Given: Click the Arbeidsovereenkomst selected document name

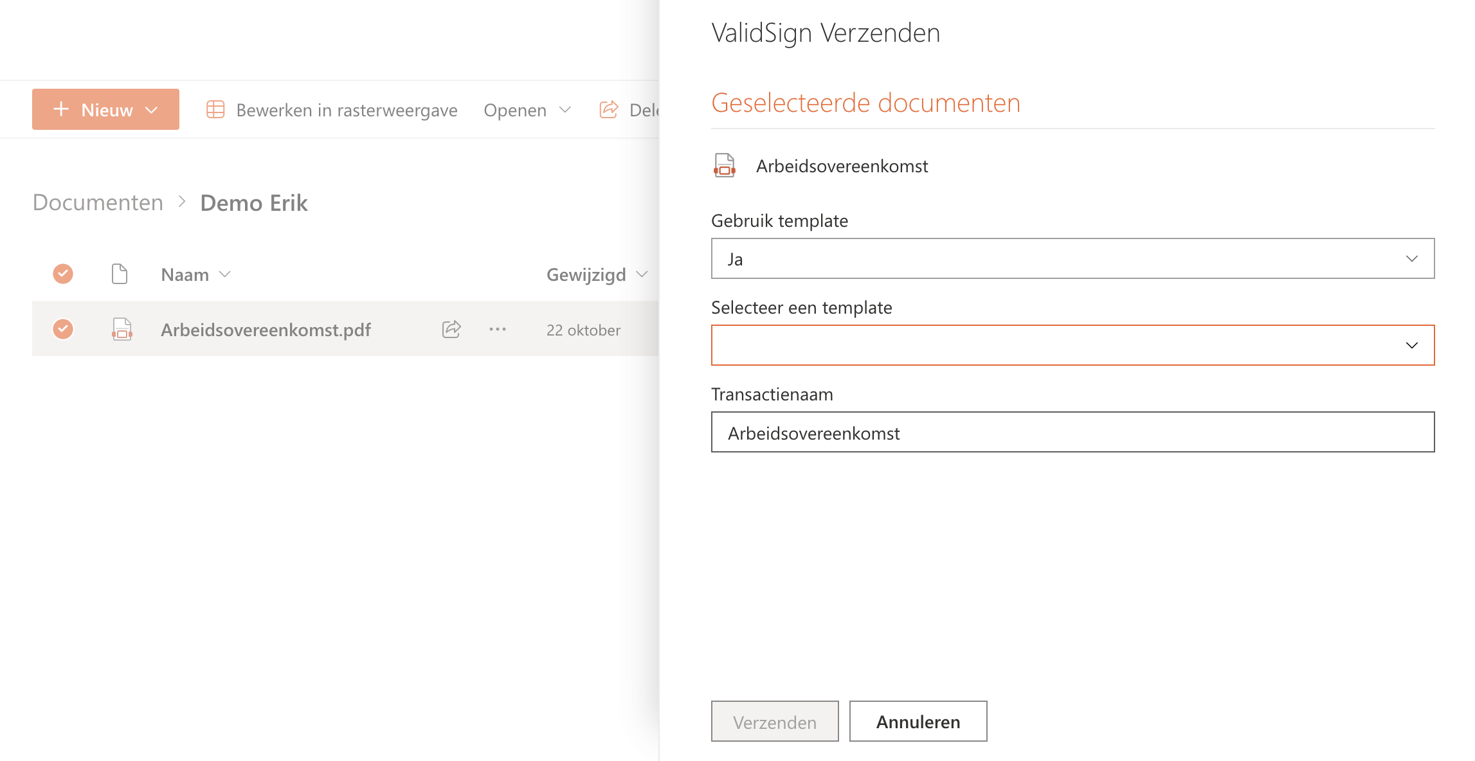Looking at the screenshot, I should click(842, 166).
